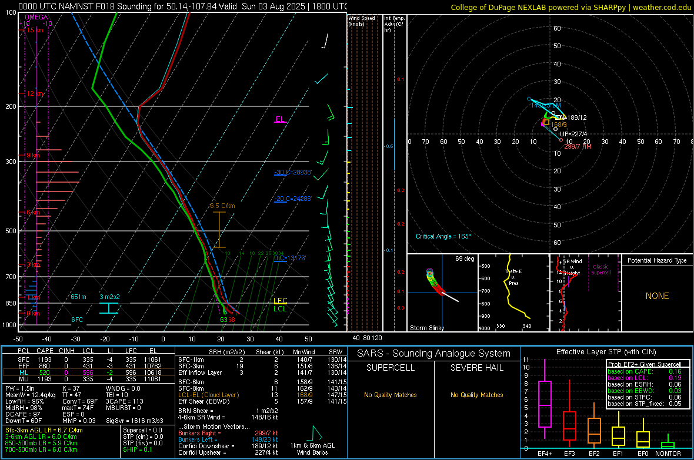This screenshot has width=694, height=460.
Task: Click the BRN Shear = 1 m2/s2 line
Action: [228, 411]
